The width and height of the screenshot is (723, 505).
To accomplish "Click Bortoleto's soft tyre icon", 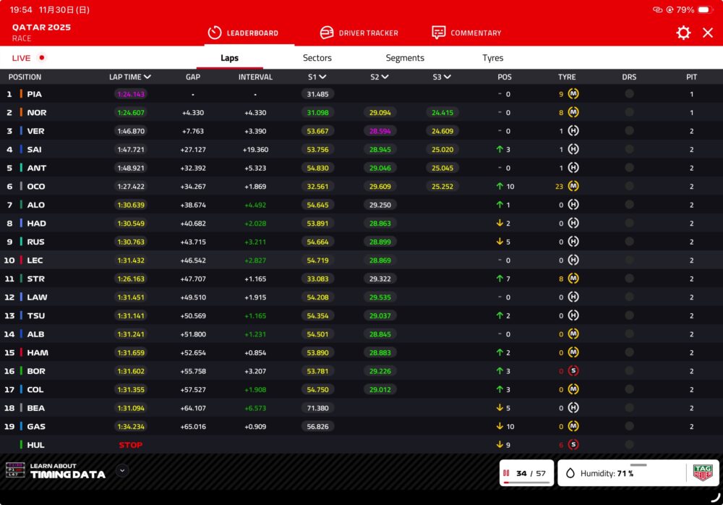I will [x=573, y=371].
